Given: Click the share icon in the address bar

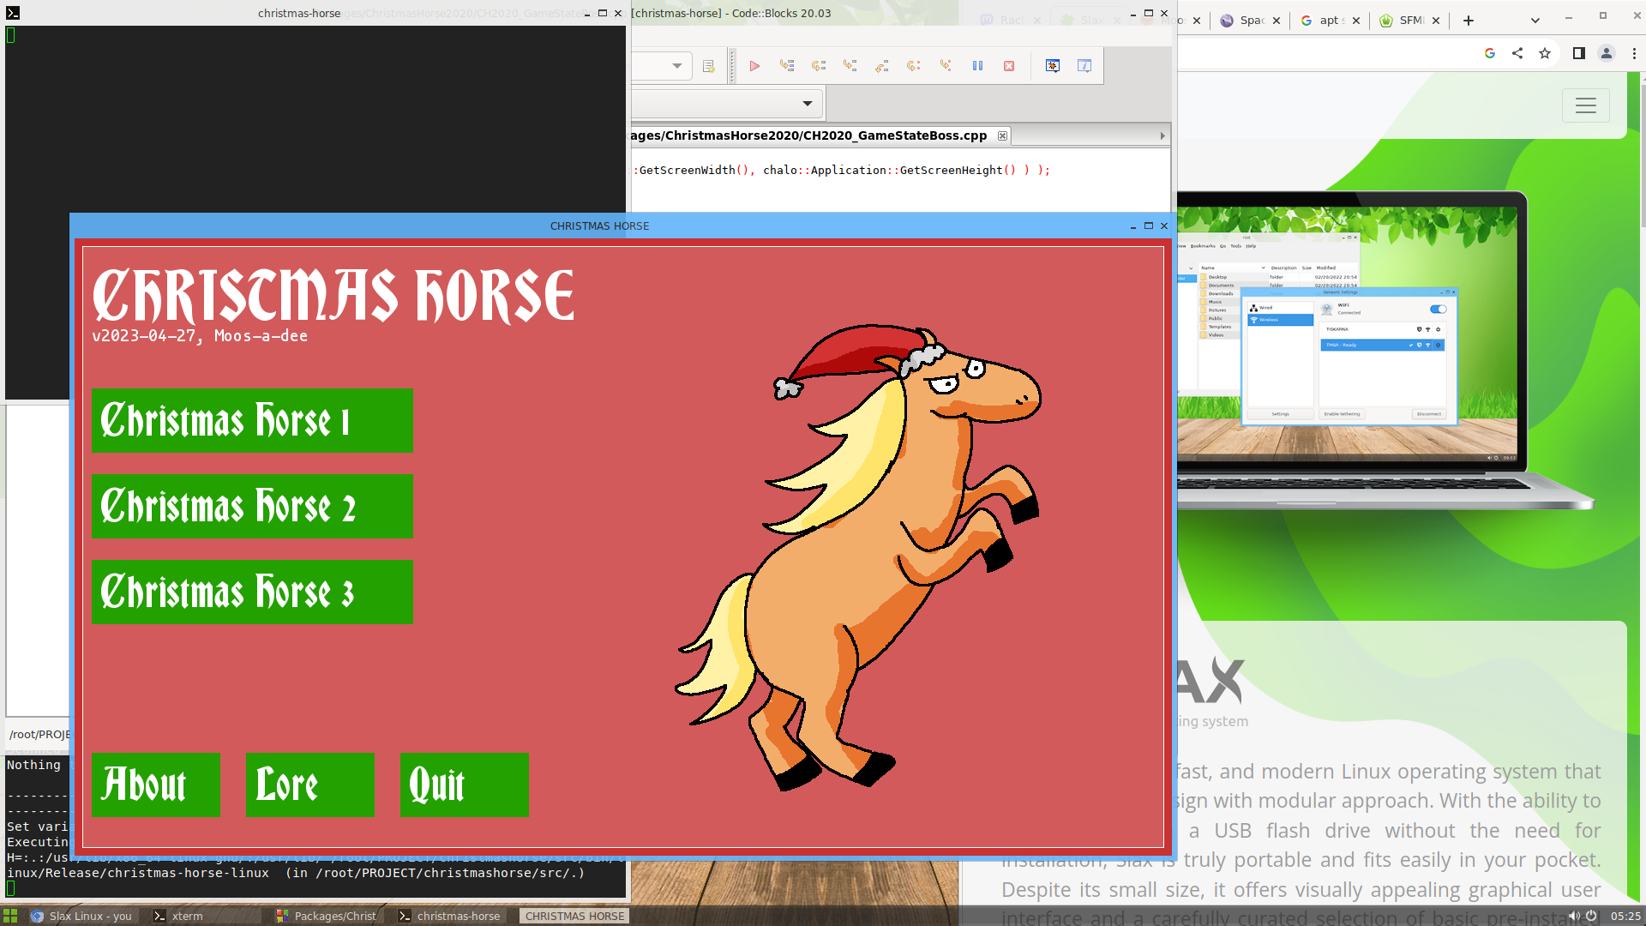Looking at the screenshot, I should (1517, 53).
